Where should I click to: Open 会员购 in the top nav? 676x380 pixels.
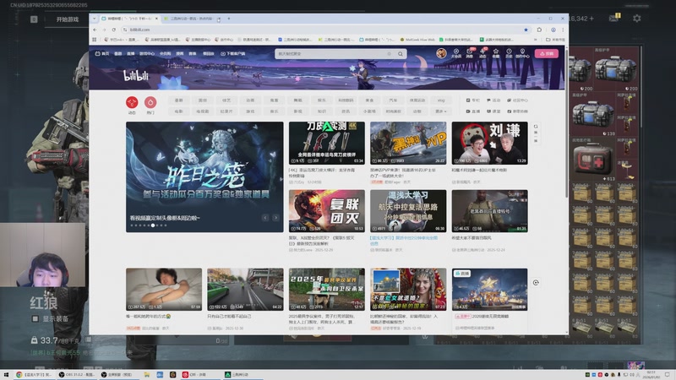[165, 53]
